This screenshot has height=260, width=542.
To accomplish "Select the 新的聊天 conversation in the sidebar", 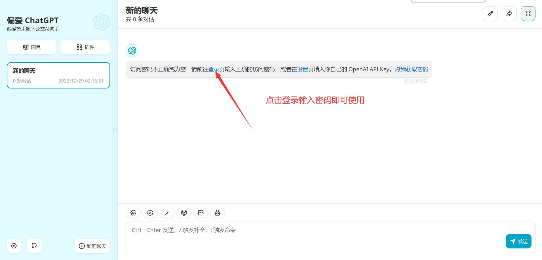I will click(x=58, y=75).
